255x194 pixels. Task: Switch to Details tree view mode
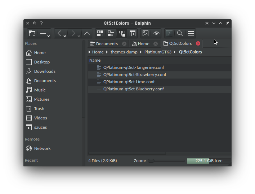tap(122, 33)
